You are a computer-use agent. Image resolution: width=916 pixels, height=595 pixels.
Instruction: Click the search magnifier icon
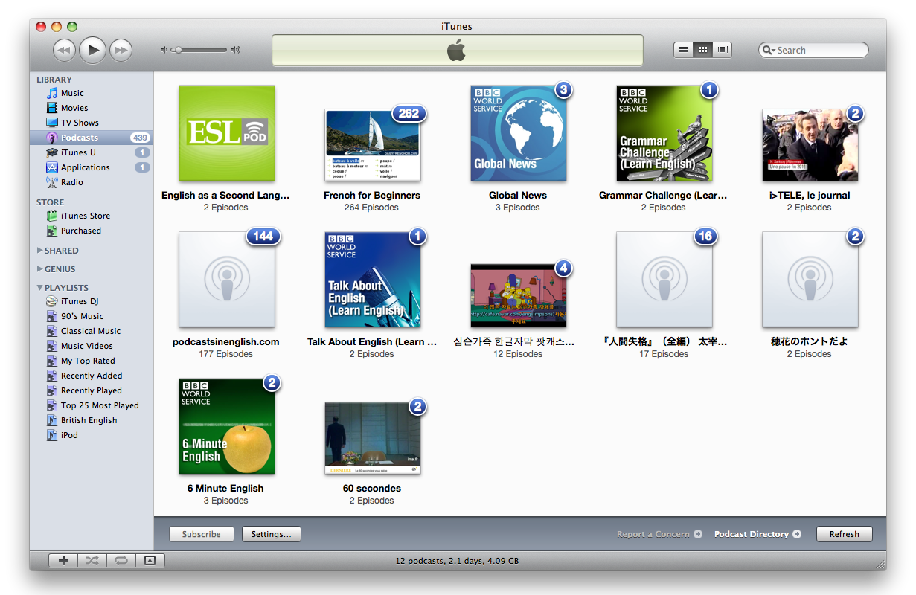768,50
